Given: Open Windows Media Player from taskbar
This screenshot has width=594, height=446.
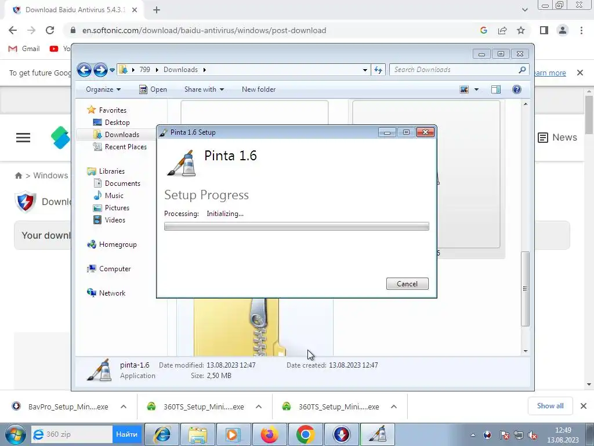Looking at the screenshot, I should [233, 434].
